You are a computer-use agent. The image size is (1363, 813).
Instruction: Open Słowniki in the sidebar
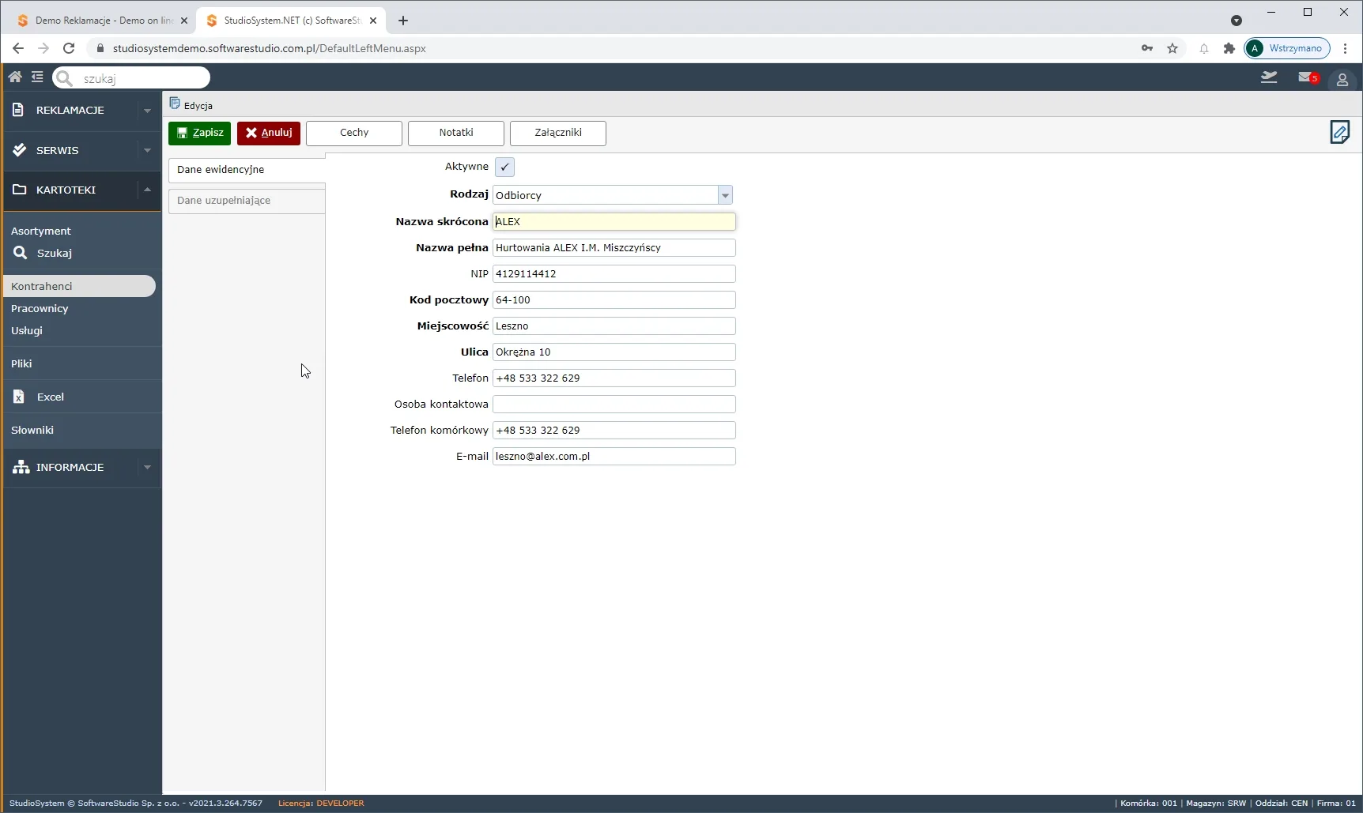(x=32, y=430)
